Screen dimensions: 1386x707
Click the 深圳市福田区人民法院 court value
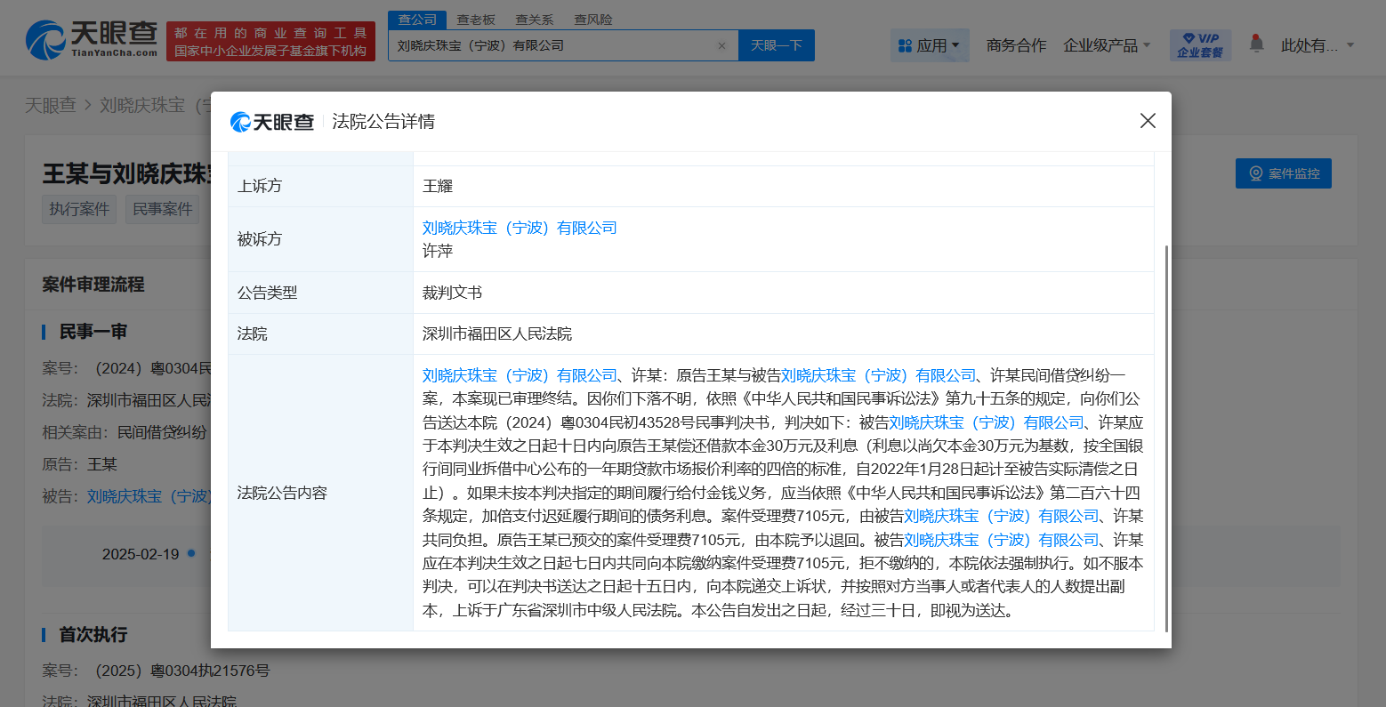pos(497,333)
